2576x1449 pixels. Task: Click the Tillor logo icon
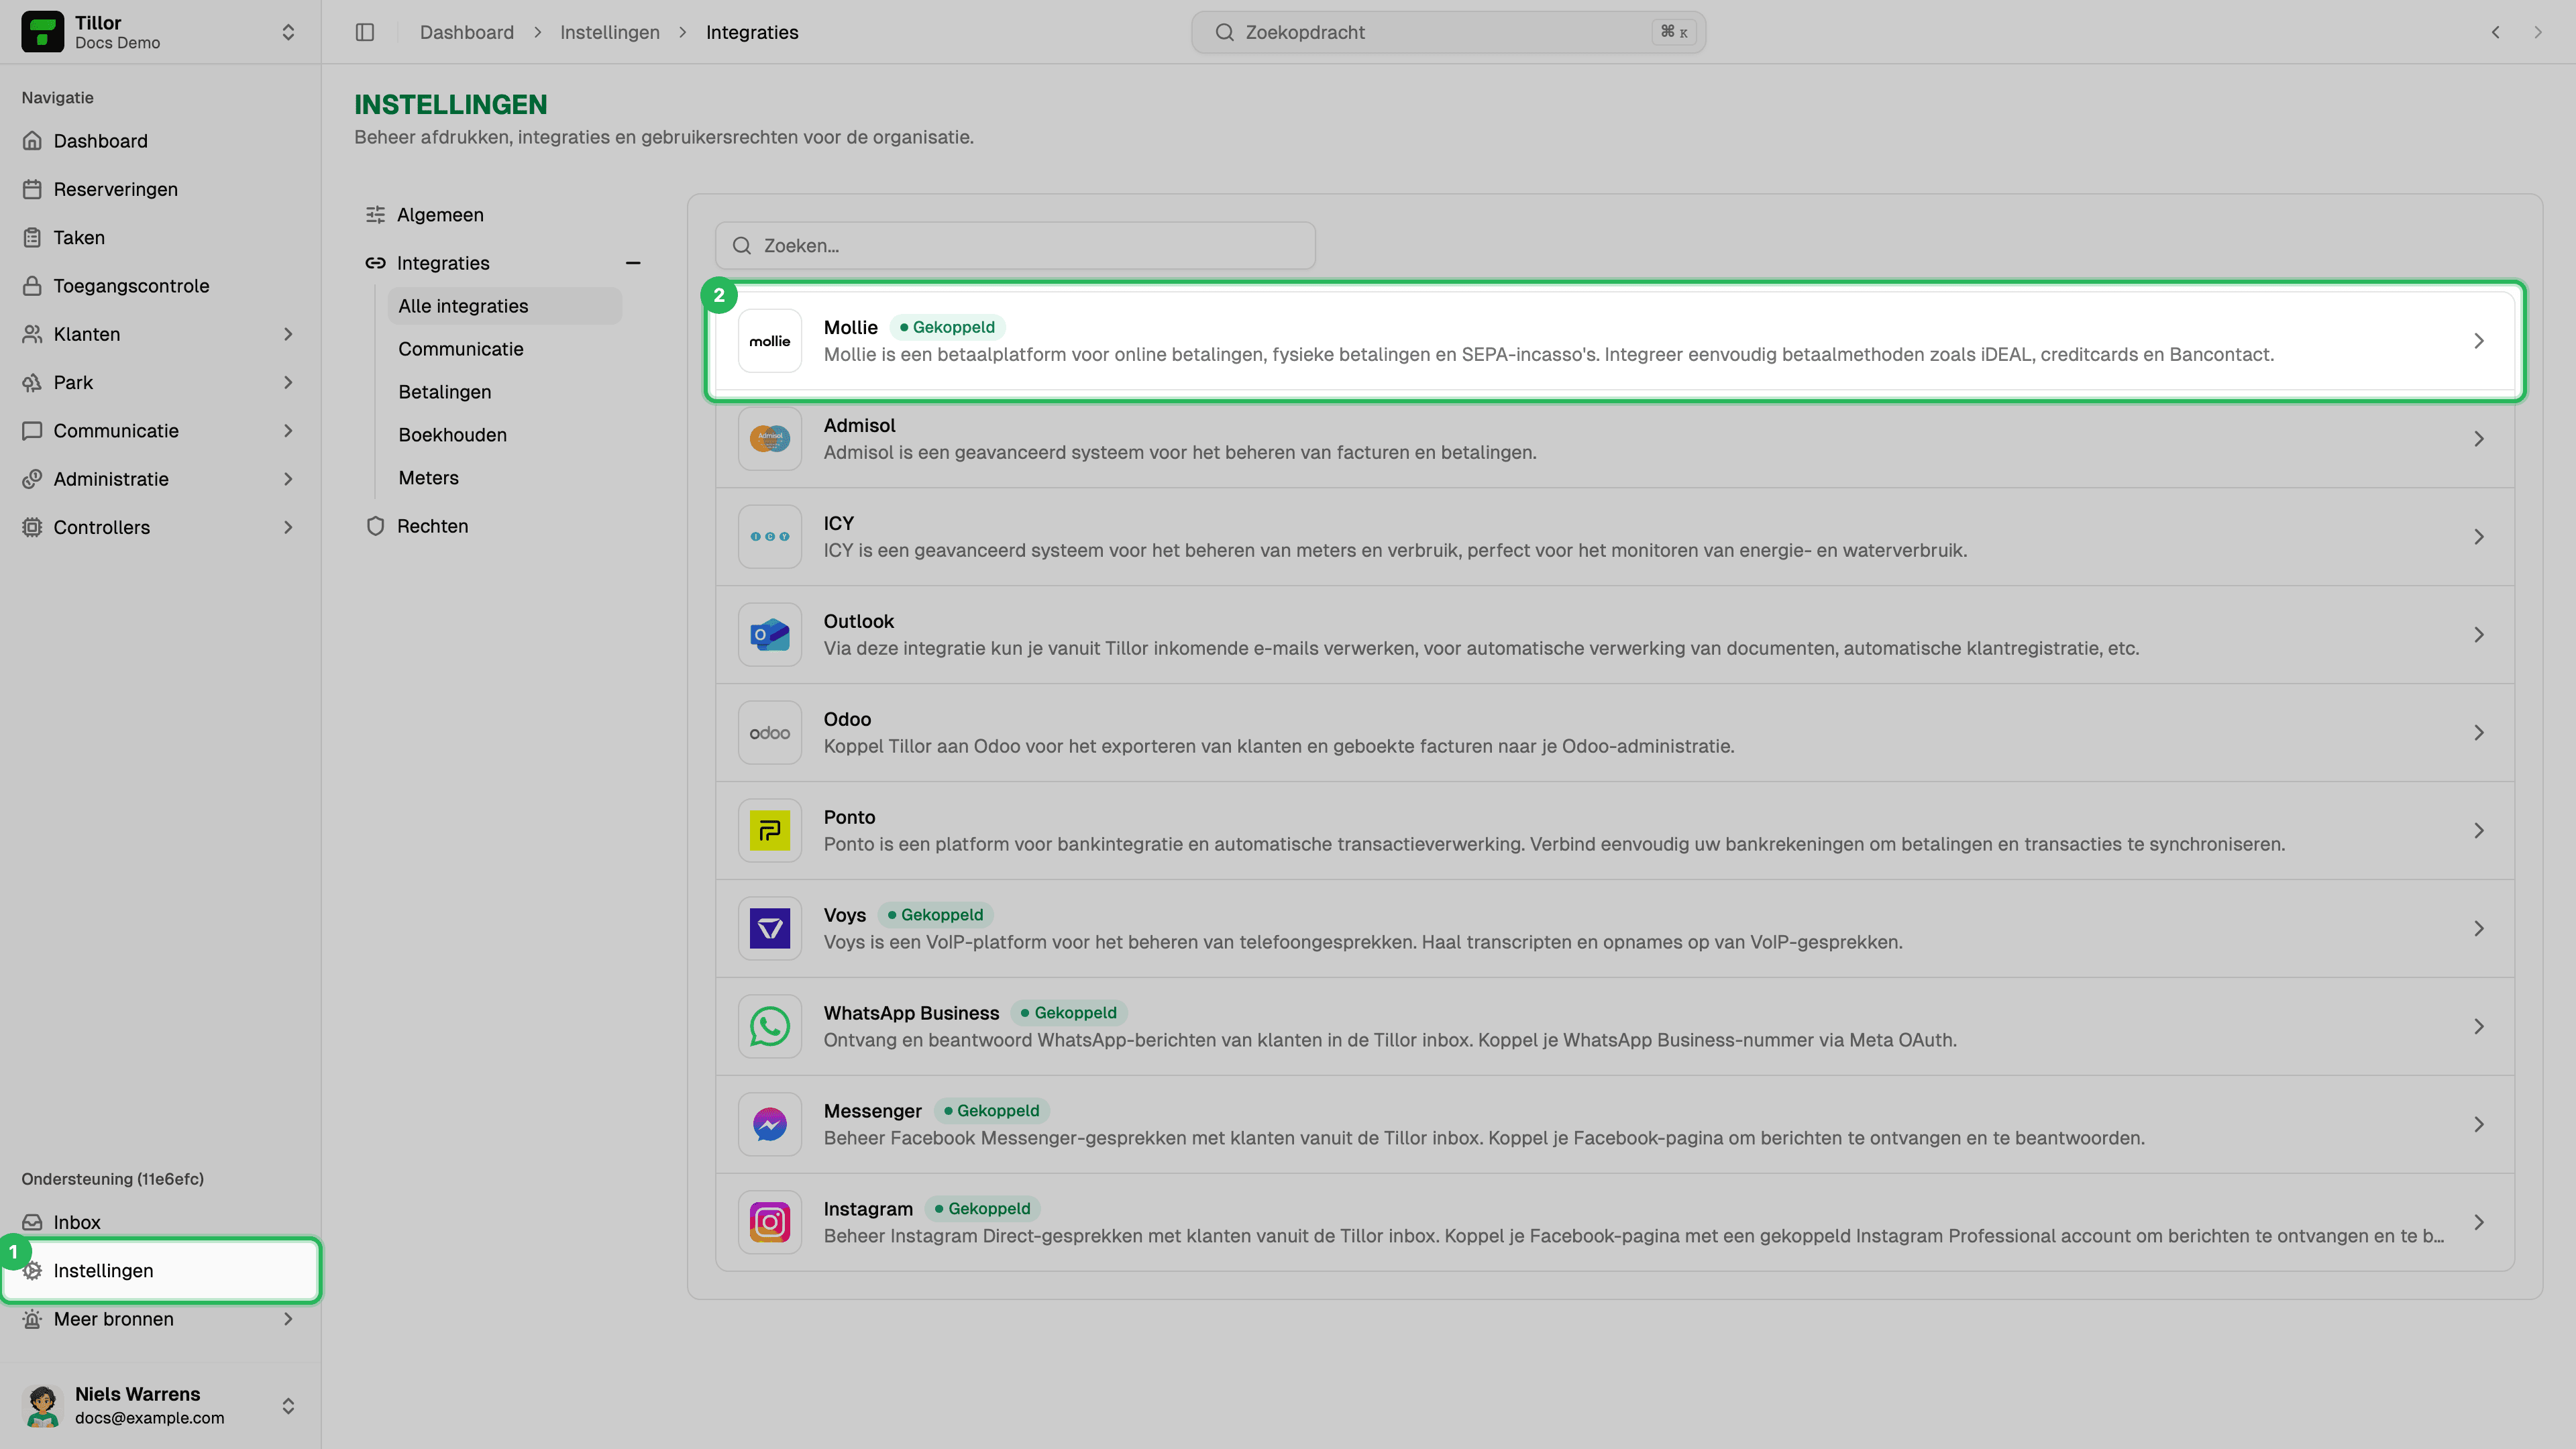click(x=42, y=32)
